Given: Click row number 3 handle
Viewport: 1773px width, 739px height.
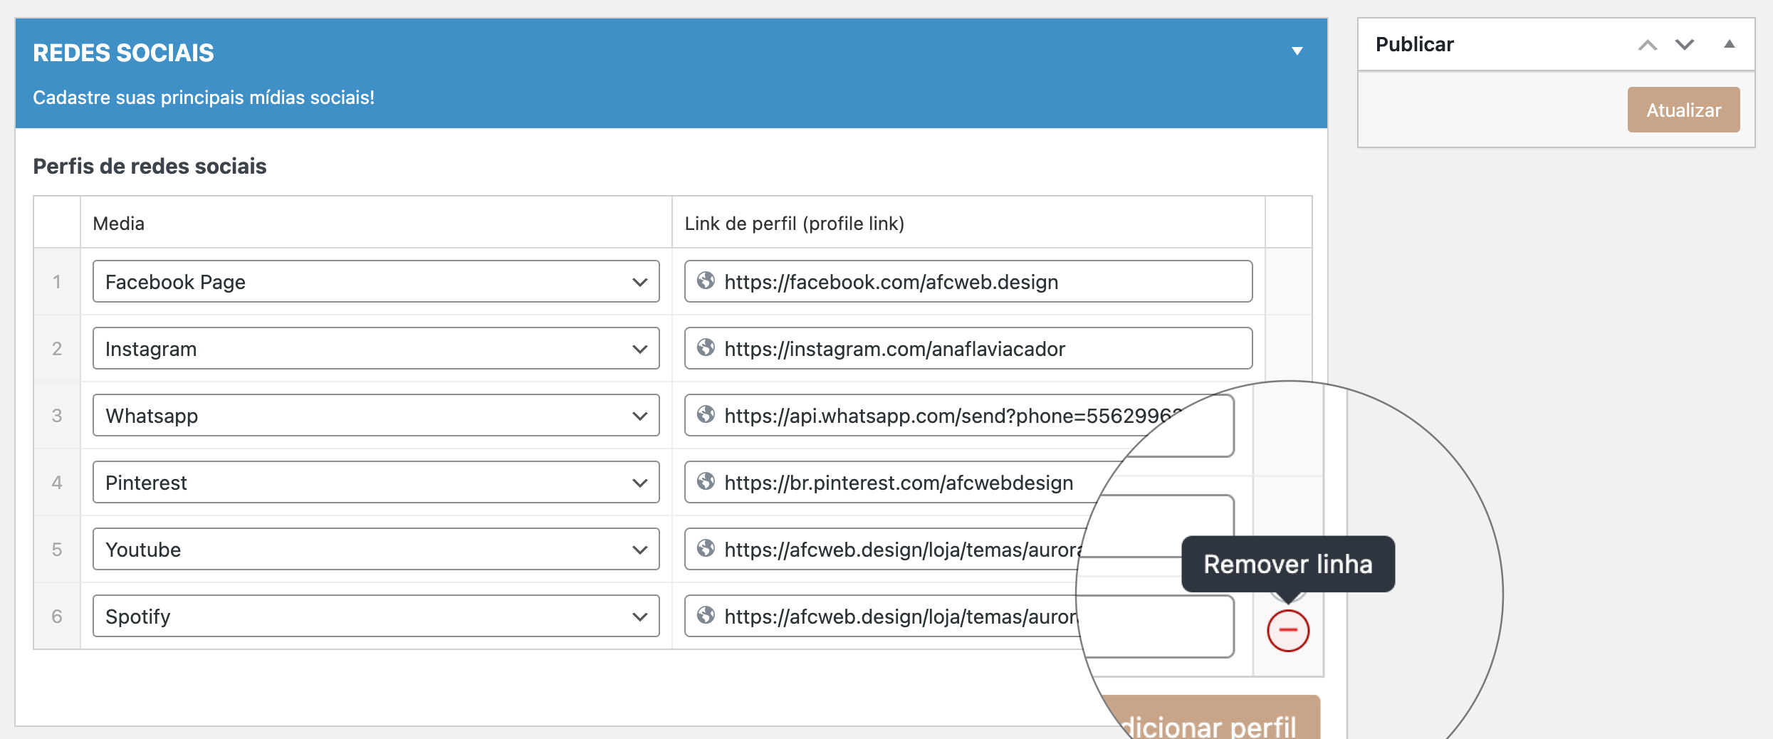Looking at the screenshot, I should 57,415.
